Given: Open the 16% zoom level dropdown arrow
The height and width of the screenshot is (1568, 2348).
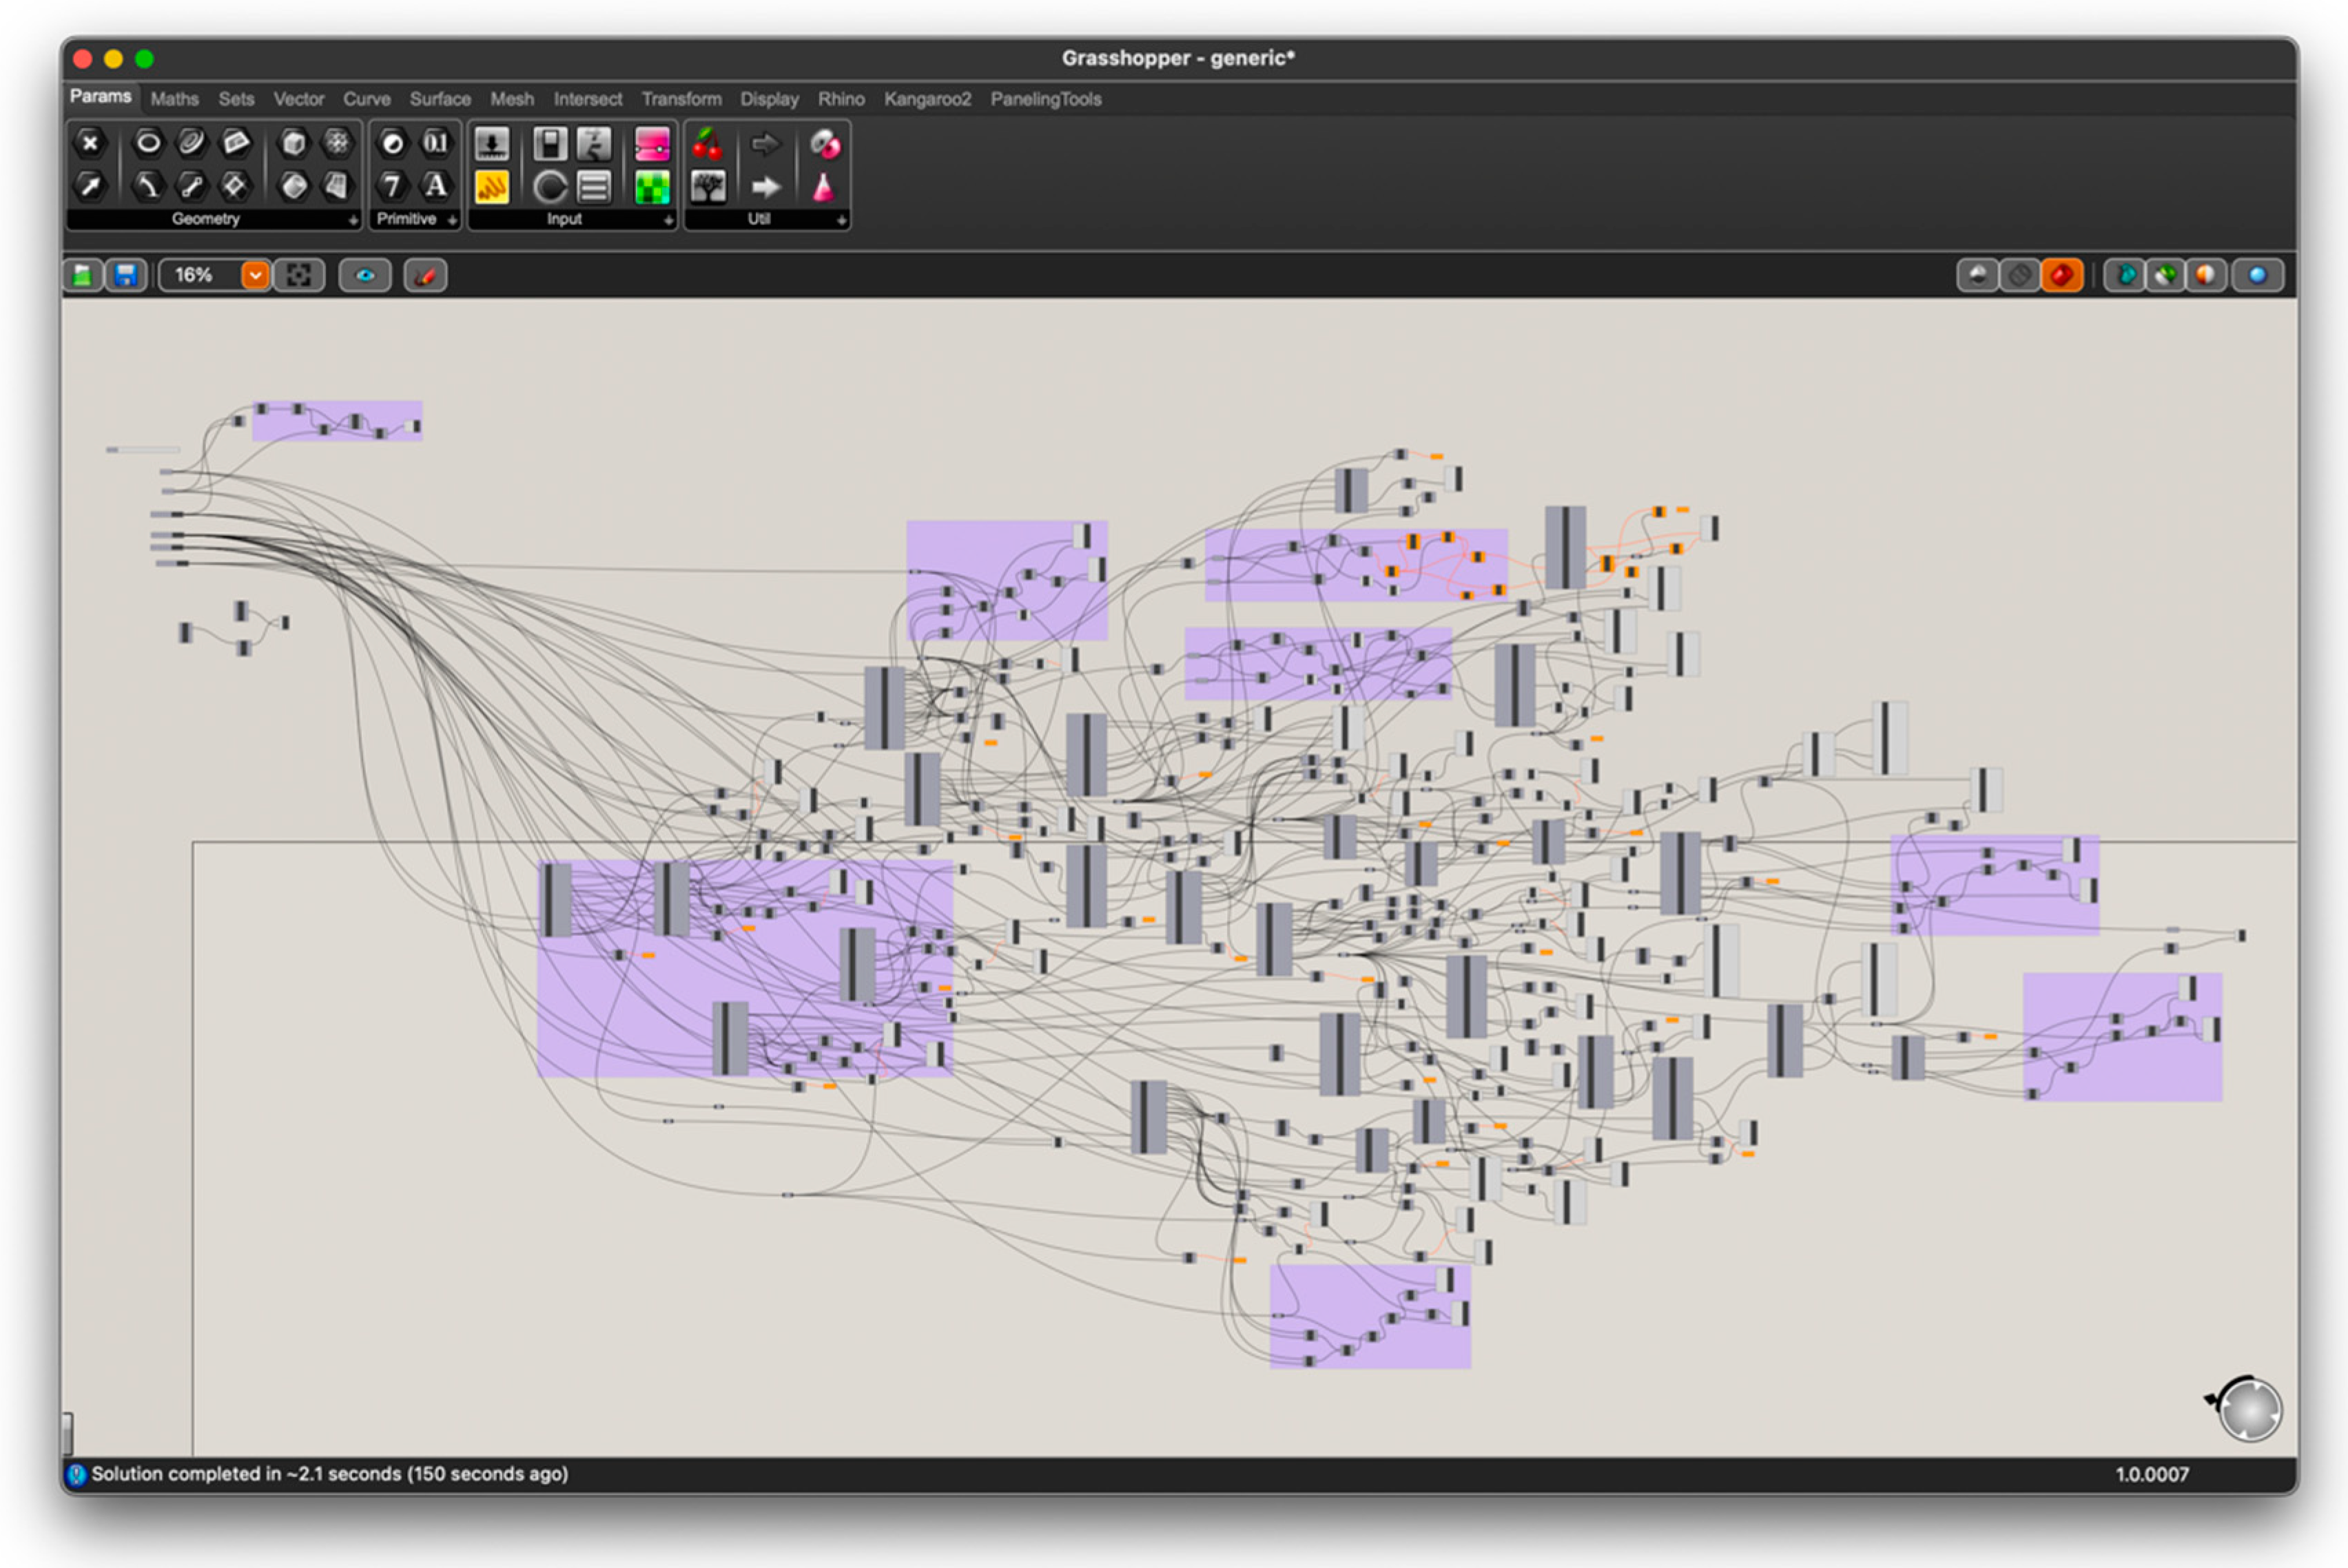Looking at the screenshot, I should [255, 275].
